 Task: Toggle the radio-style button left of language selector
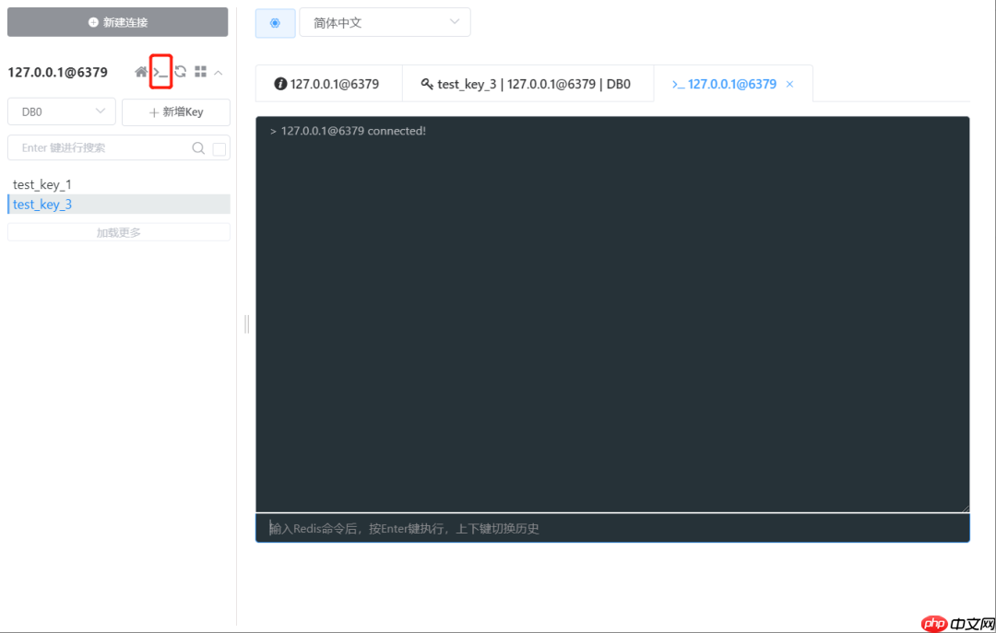[275, 22]
